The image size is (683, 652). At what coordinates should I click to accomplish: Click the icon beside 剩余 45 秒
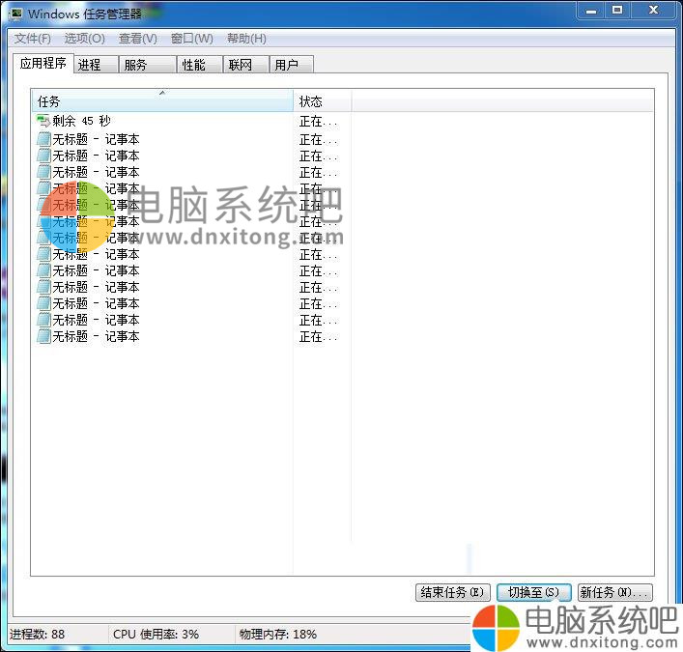point(43,121)
